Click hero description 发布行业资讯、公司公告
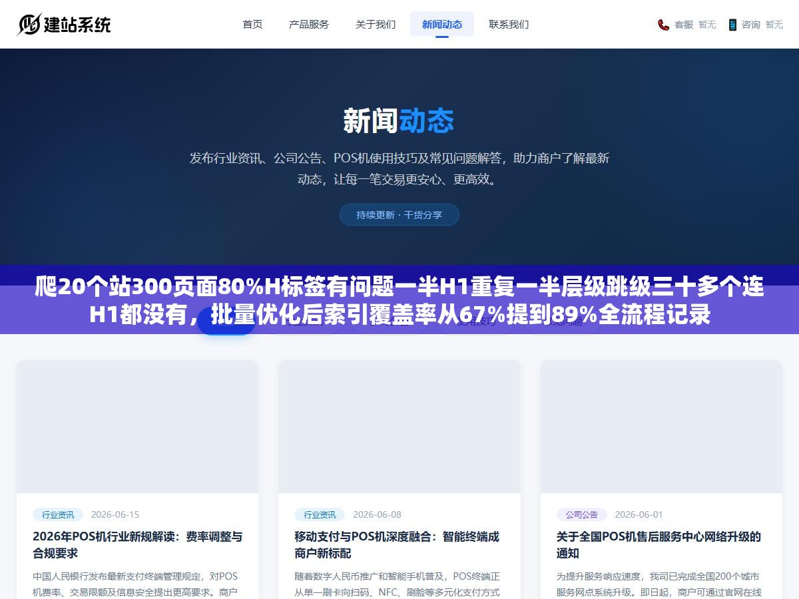Screen dimensions: 799x599 (400, 168)
